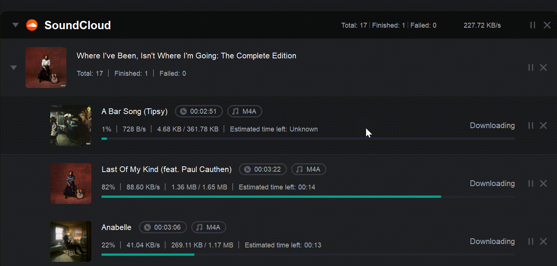This screenshot has height=266, width=557.
Task: Select the Finished: 1 counter in header
Action: coord(388,25)
